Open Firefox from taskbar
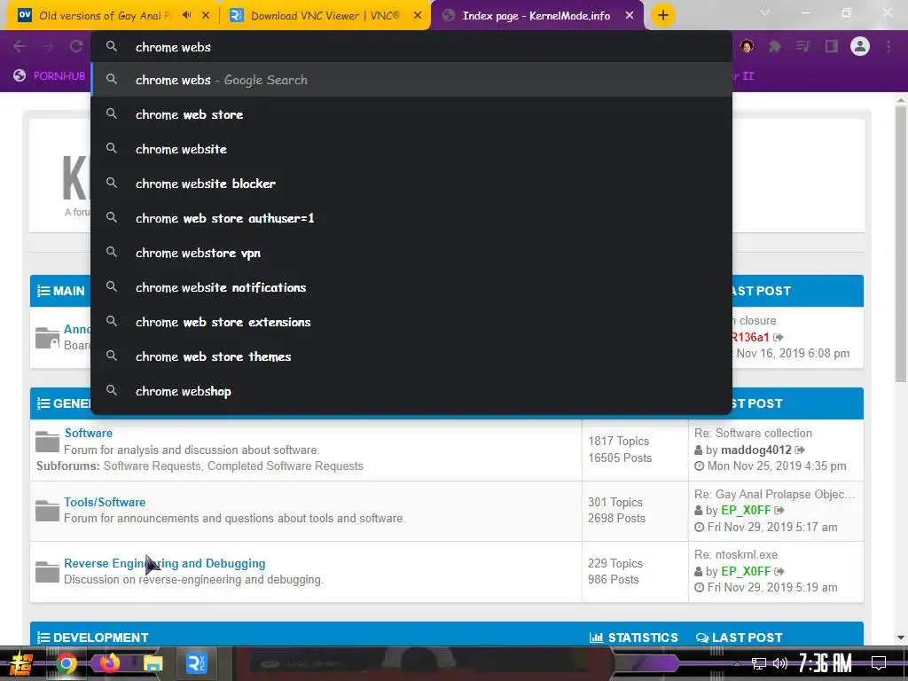 109,663
